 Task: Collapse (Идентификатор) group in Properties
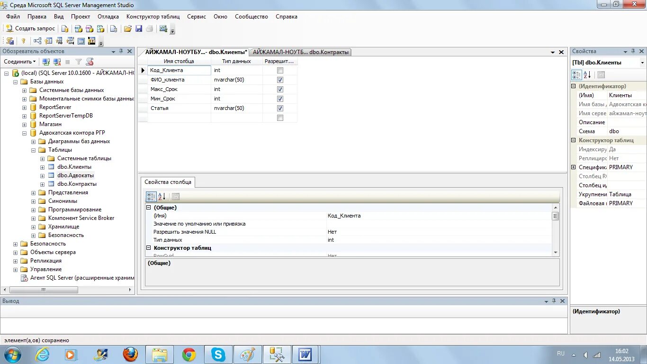574,86
